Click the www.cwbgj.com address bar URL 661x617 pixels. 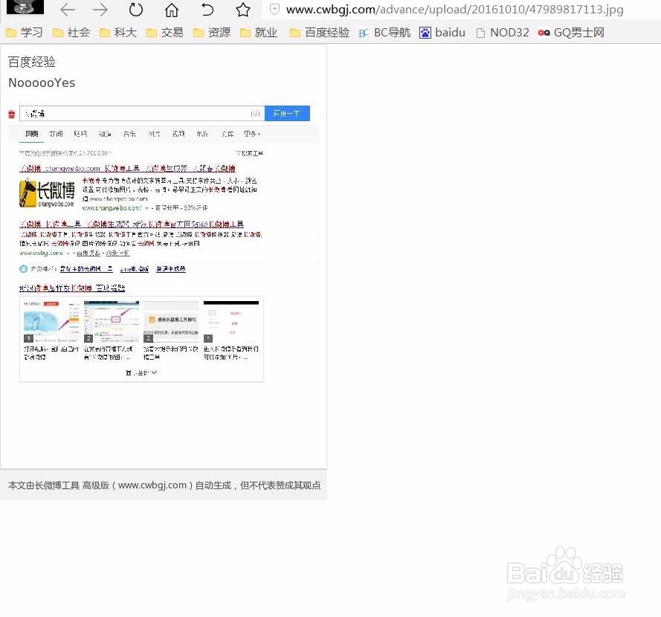tap(454, 9)
